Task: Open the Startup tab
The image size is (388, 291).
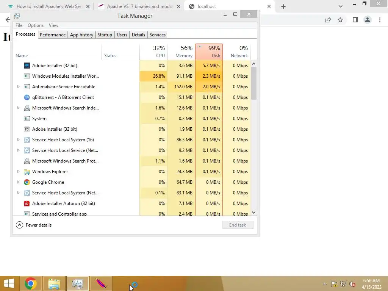Action: (105, 35)
